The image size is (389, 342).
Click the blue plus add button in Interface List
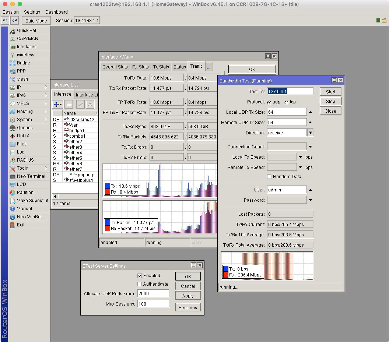58,105
